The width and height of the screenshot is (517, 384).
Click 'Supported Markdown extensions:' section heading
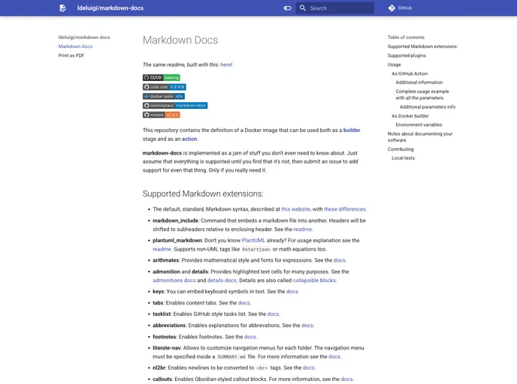point(203,193)
